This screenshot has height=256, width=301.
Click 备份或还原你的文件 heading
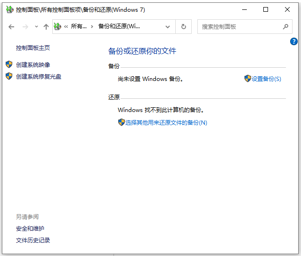pyautogui.click(x=142, y=51)
